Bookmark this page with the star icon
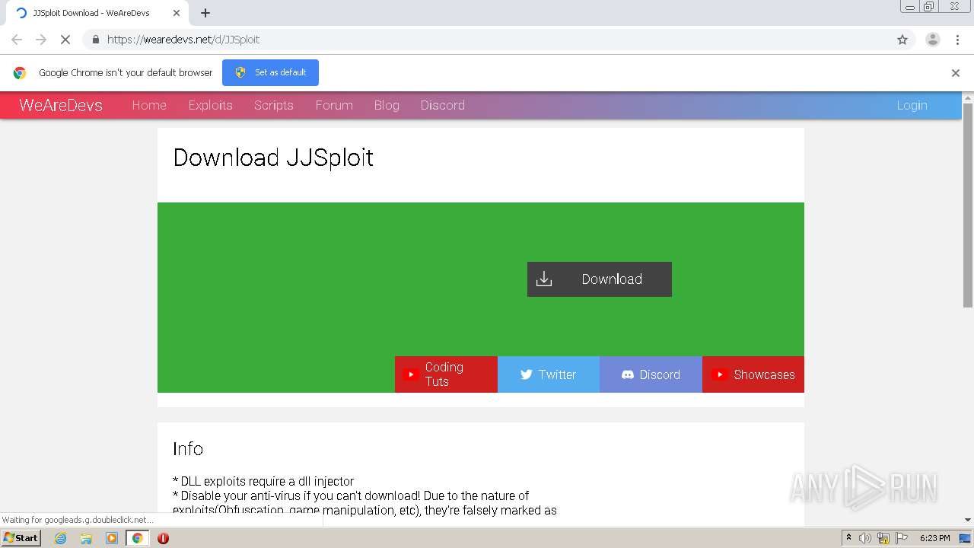 902,40
